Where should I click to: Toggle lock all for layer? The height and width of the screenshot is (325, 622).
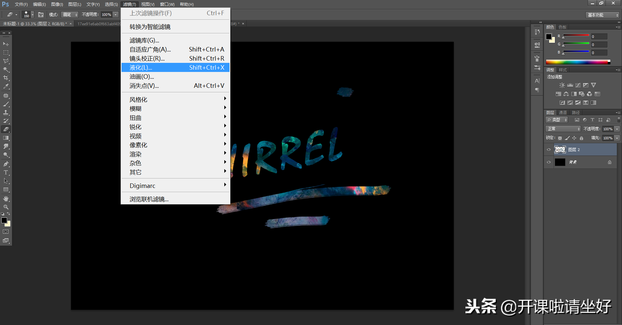(x=581, y=138)
